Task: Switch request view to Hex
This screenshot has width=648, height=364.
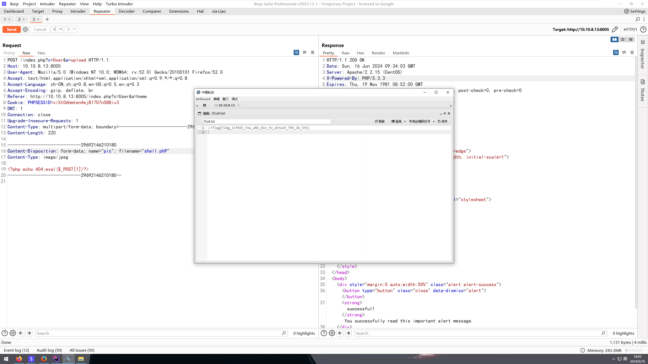Action: 41,53
